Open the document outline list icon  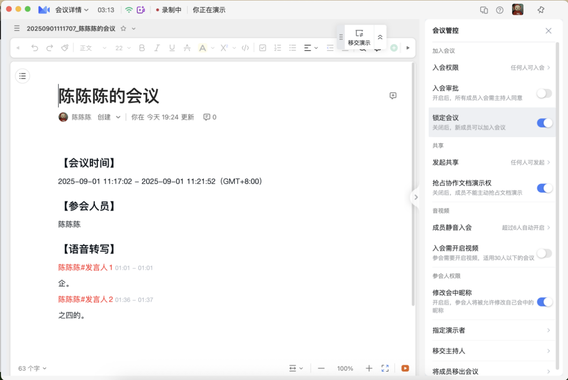click(x=22, y=76)
